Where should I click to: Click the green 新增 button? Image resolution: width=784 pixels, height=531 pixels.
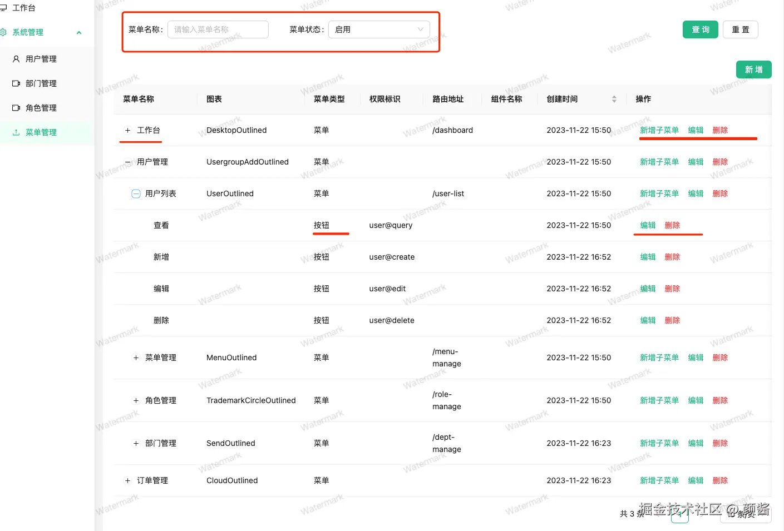[x=754, y=70]
